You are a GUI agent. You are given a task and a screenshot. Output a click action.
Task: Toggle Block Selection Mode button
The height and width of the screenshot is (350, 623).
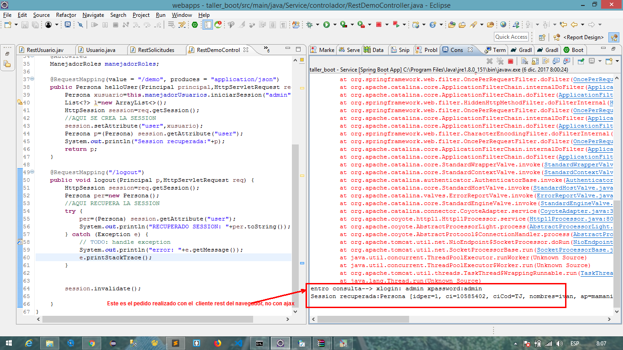[x=273, y=25]
